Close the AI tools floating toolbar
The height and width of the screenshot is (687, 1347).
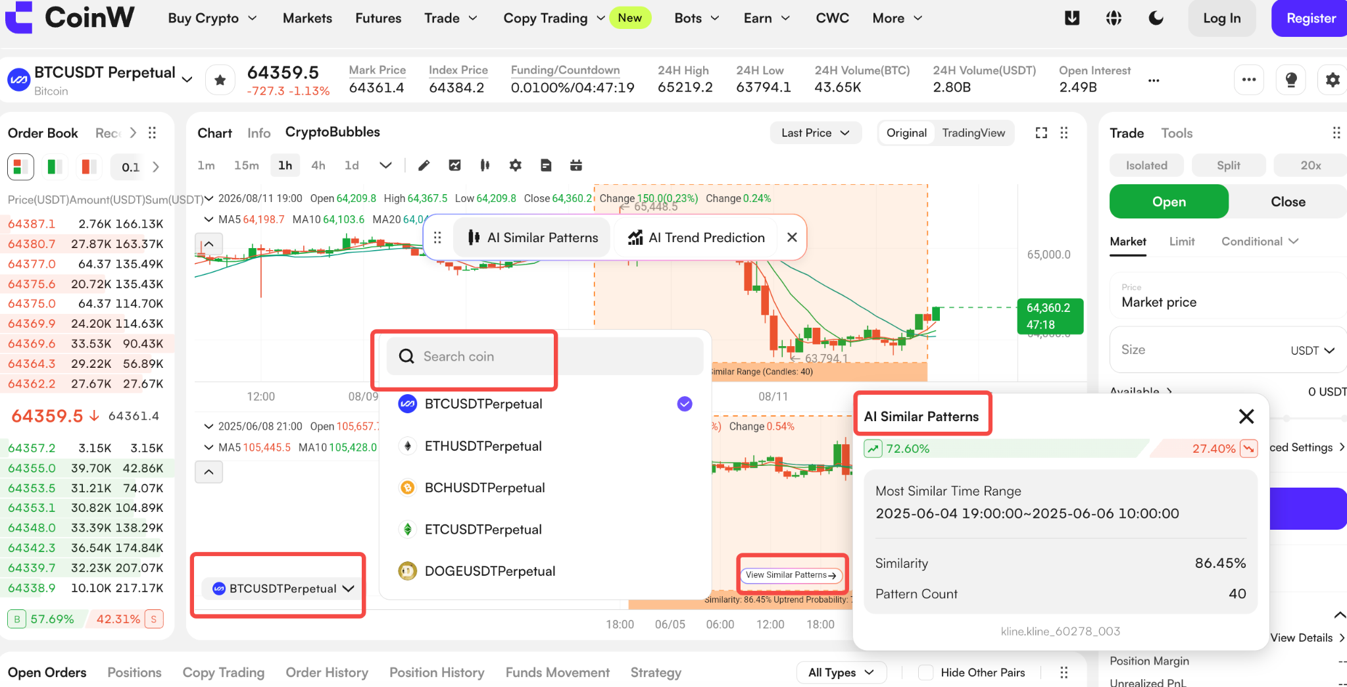pos(792,238)
